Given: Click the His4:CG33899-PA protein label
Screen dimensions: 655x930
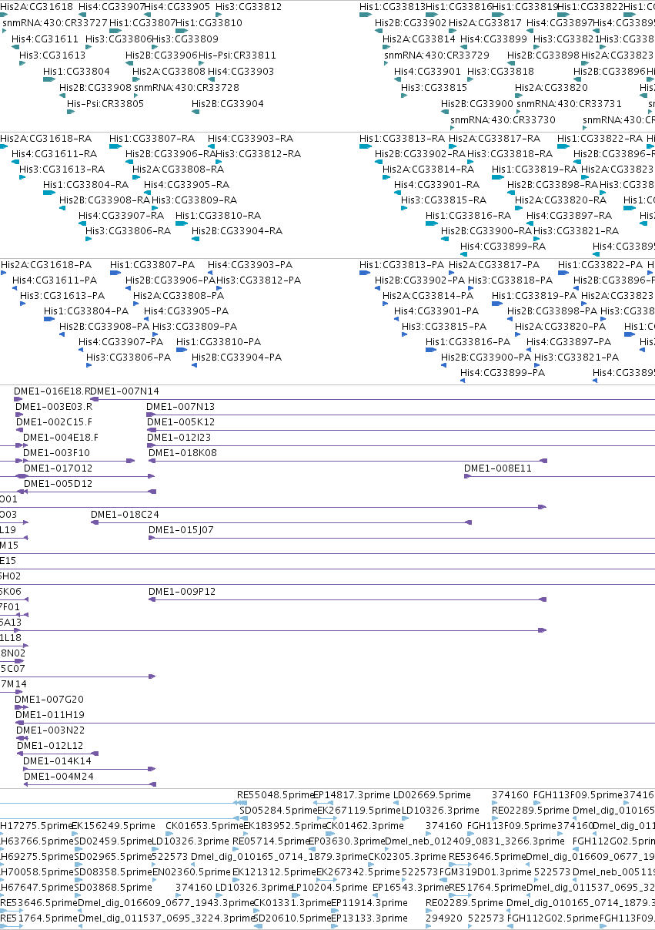Looking at the screenshot, I should coord(503,373).
